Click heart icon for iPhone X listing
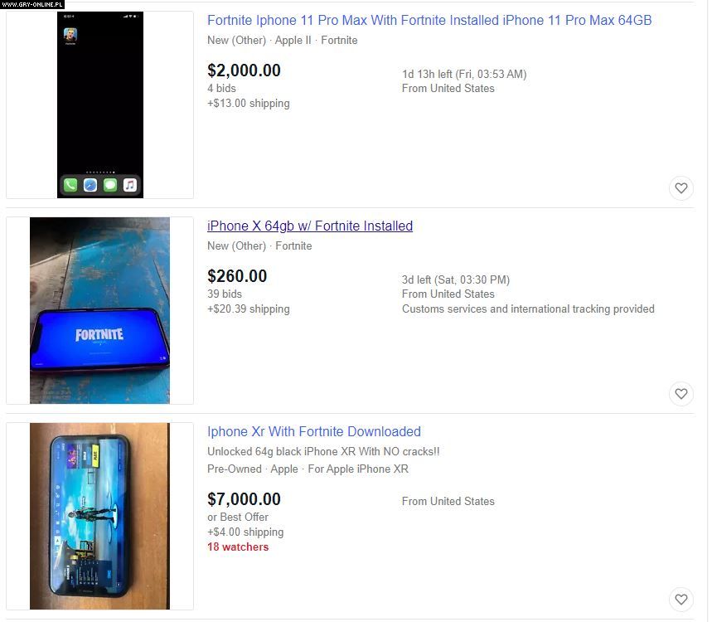Image resolution: width=712 pixels, height=622 pixels. click(x=681, y=393)
